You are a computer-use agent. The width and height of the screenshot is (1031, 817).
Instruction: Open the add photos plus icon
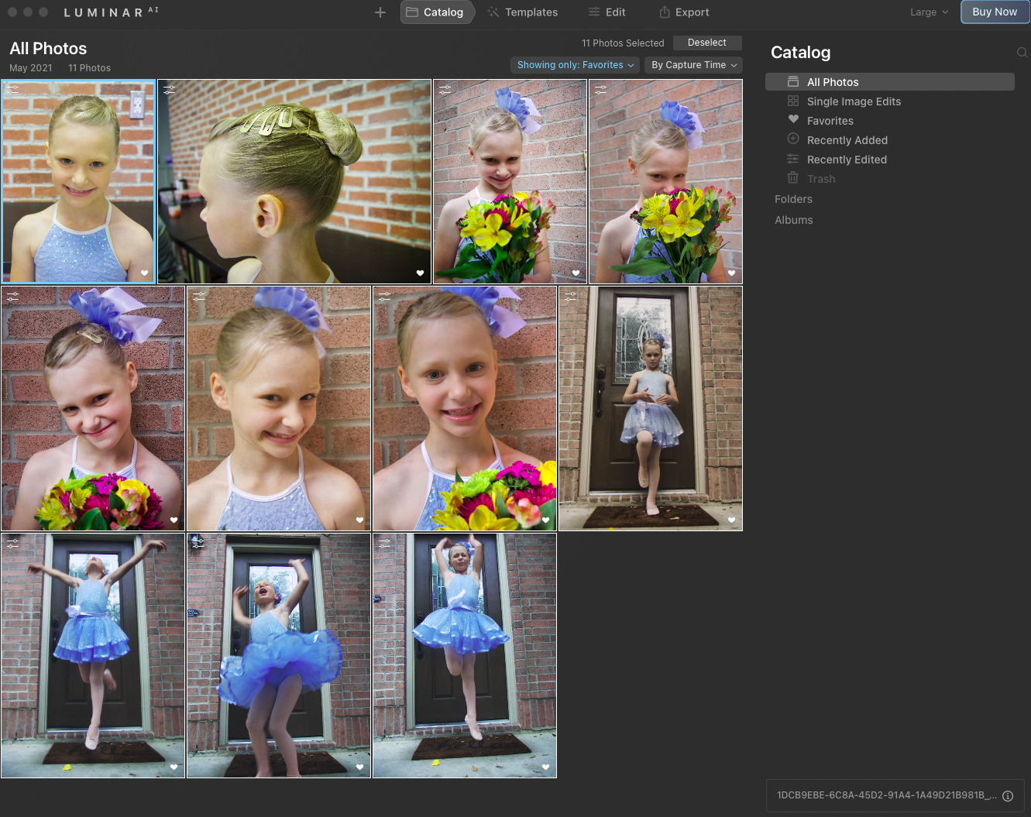pos(380,12)
